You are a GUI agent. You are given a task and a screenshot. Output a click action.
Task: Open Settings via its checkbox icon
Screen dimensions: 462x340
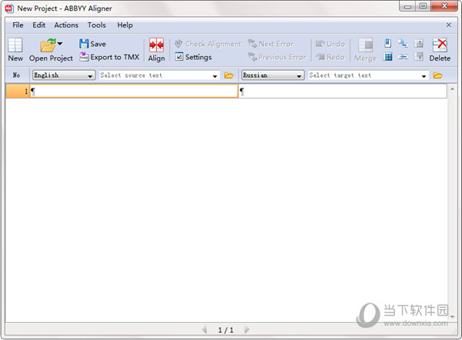click(x=179, y=56)
